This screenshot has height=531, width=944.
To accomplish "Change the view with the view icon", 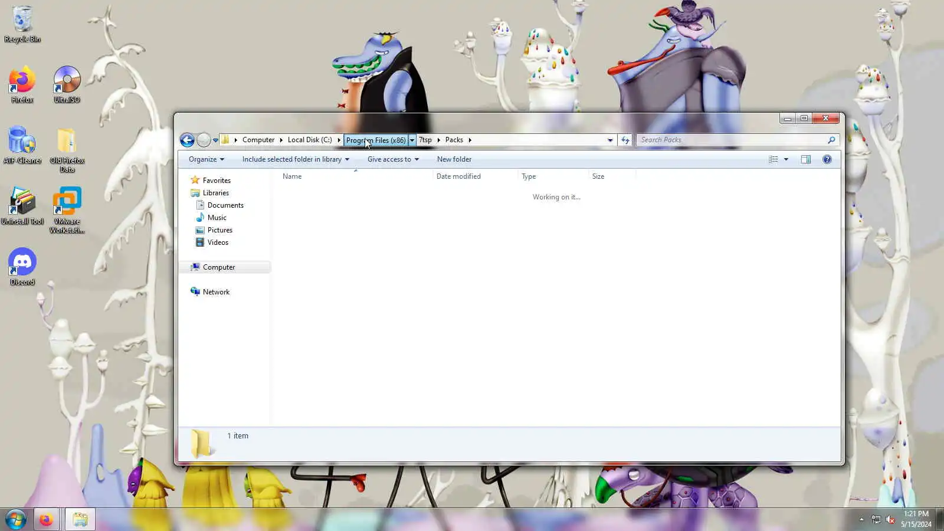I will pos(773,159).
